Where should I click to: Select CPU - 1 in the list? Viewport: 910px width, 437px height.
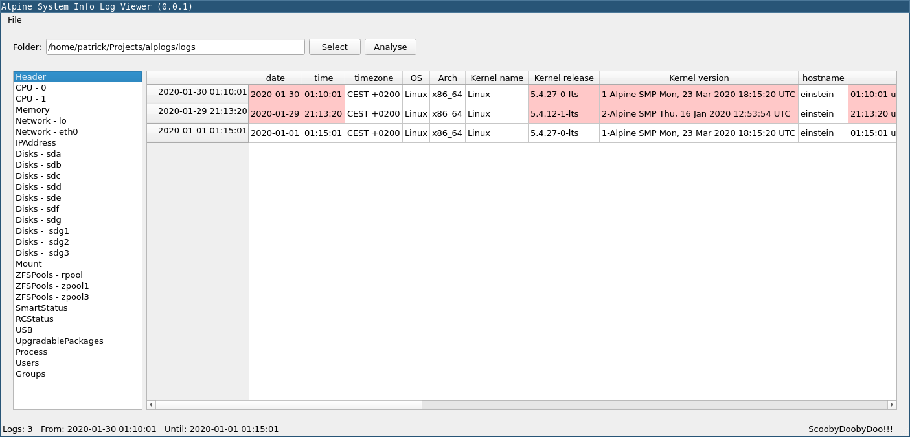click(78, 99)
